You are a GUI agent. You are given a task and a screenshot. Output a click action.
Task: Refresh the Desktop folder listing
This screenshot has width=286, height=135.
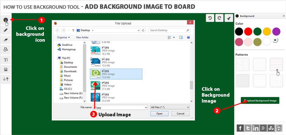click(x=143, y=30)
